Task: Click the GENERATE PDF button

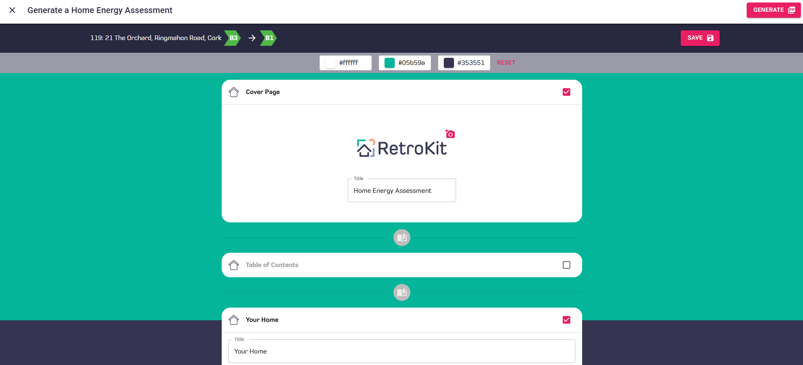Action: point(773,10)
